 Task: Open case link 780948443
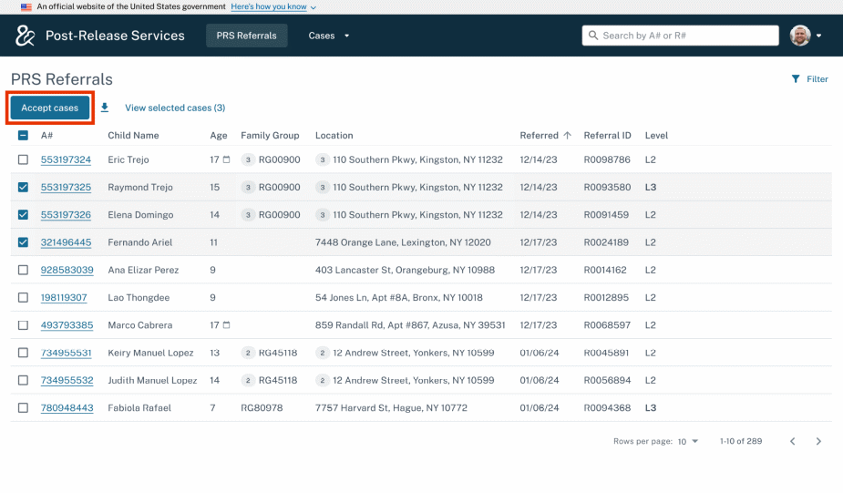click(x=67, y=408)
